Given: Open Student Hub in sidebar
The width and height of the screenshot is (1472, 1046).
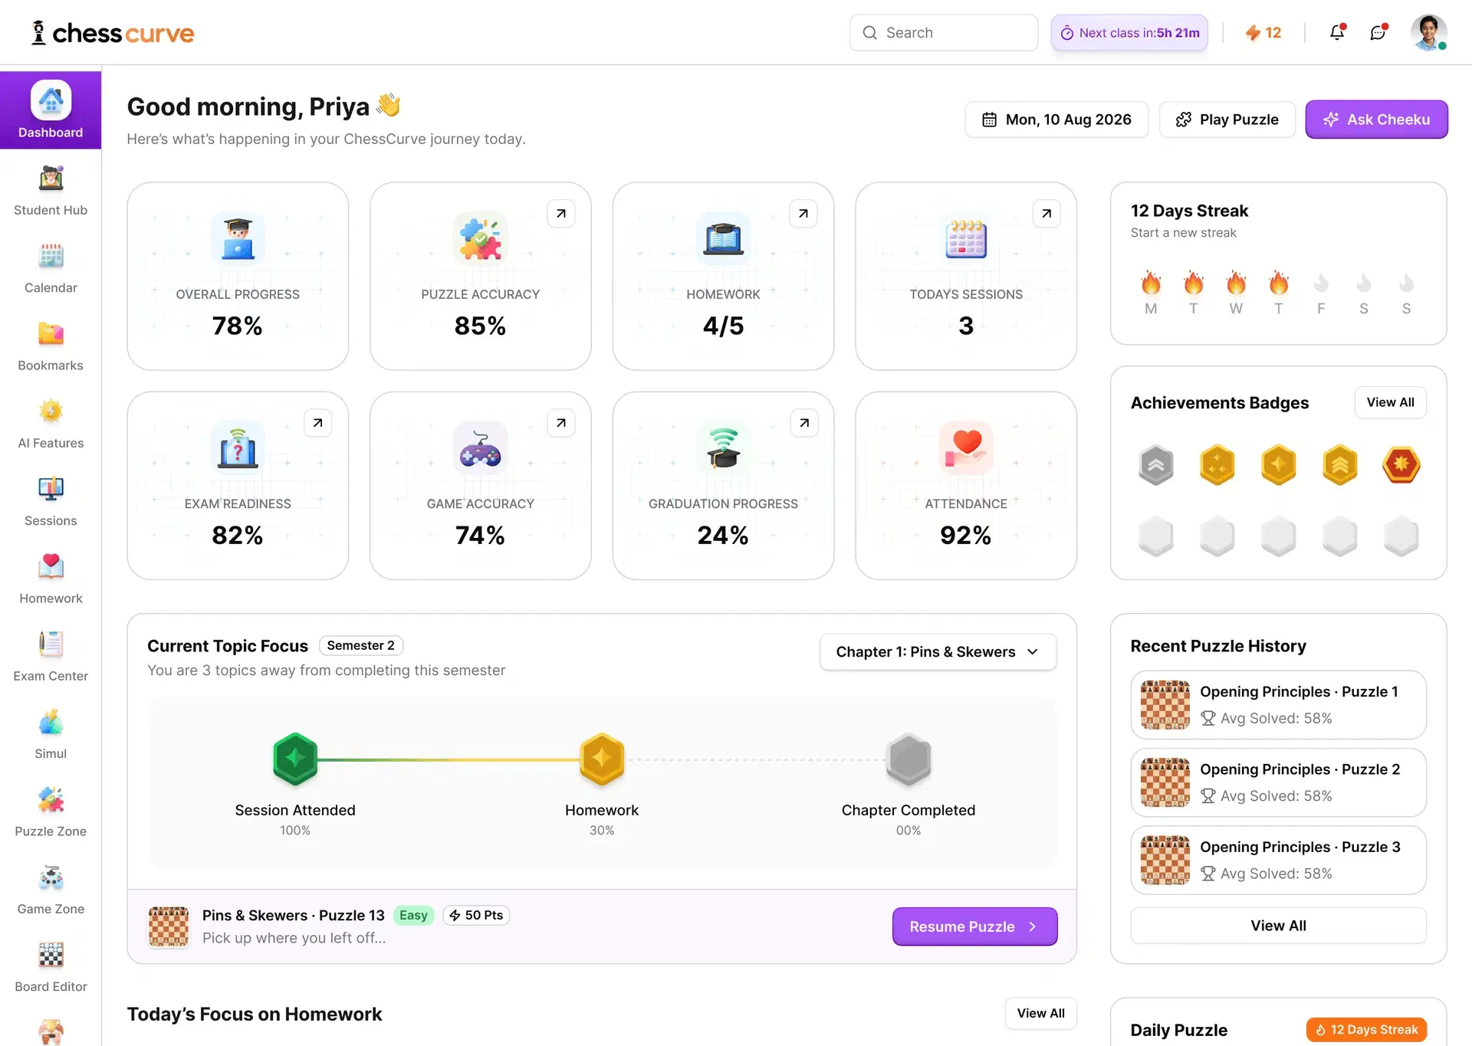Looking at the screenshot, I should 51,191.
